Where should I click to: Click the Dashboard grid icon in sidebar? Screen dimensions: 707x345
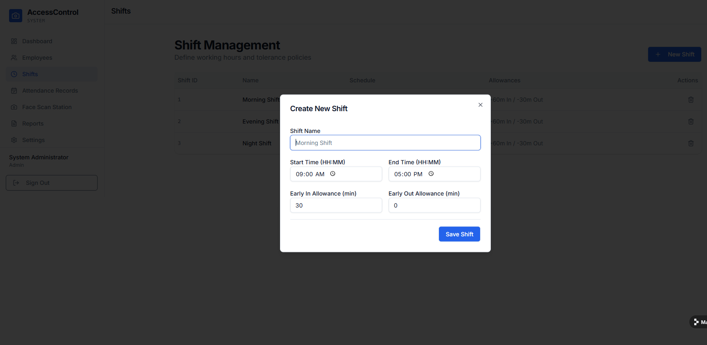click(x=14, y=41)
